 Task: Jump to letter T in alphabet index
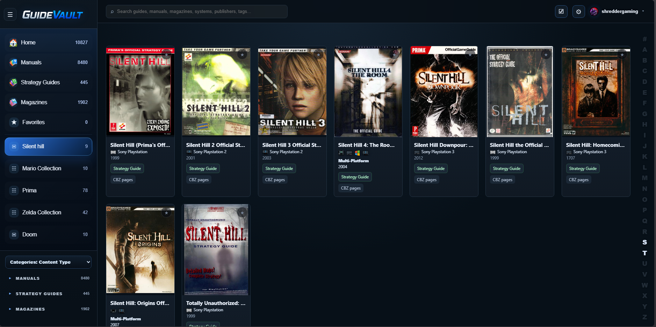click(645, 253)
